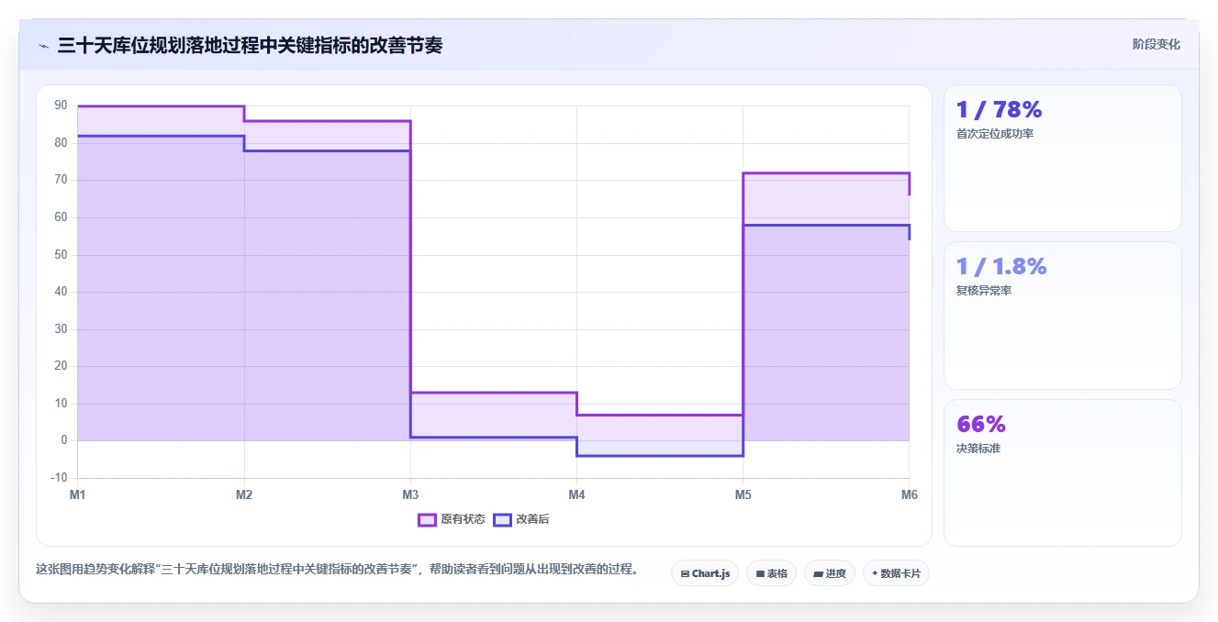Screen dimensions: 1218x622
Task: Open the 决策标准 card
Action: [1062, 472]
